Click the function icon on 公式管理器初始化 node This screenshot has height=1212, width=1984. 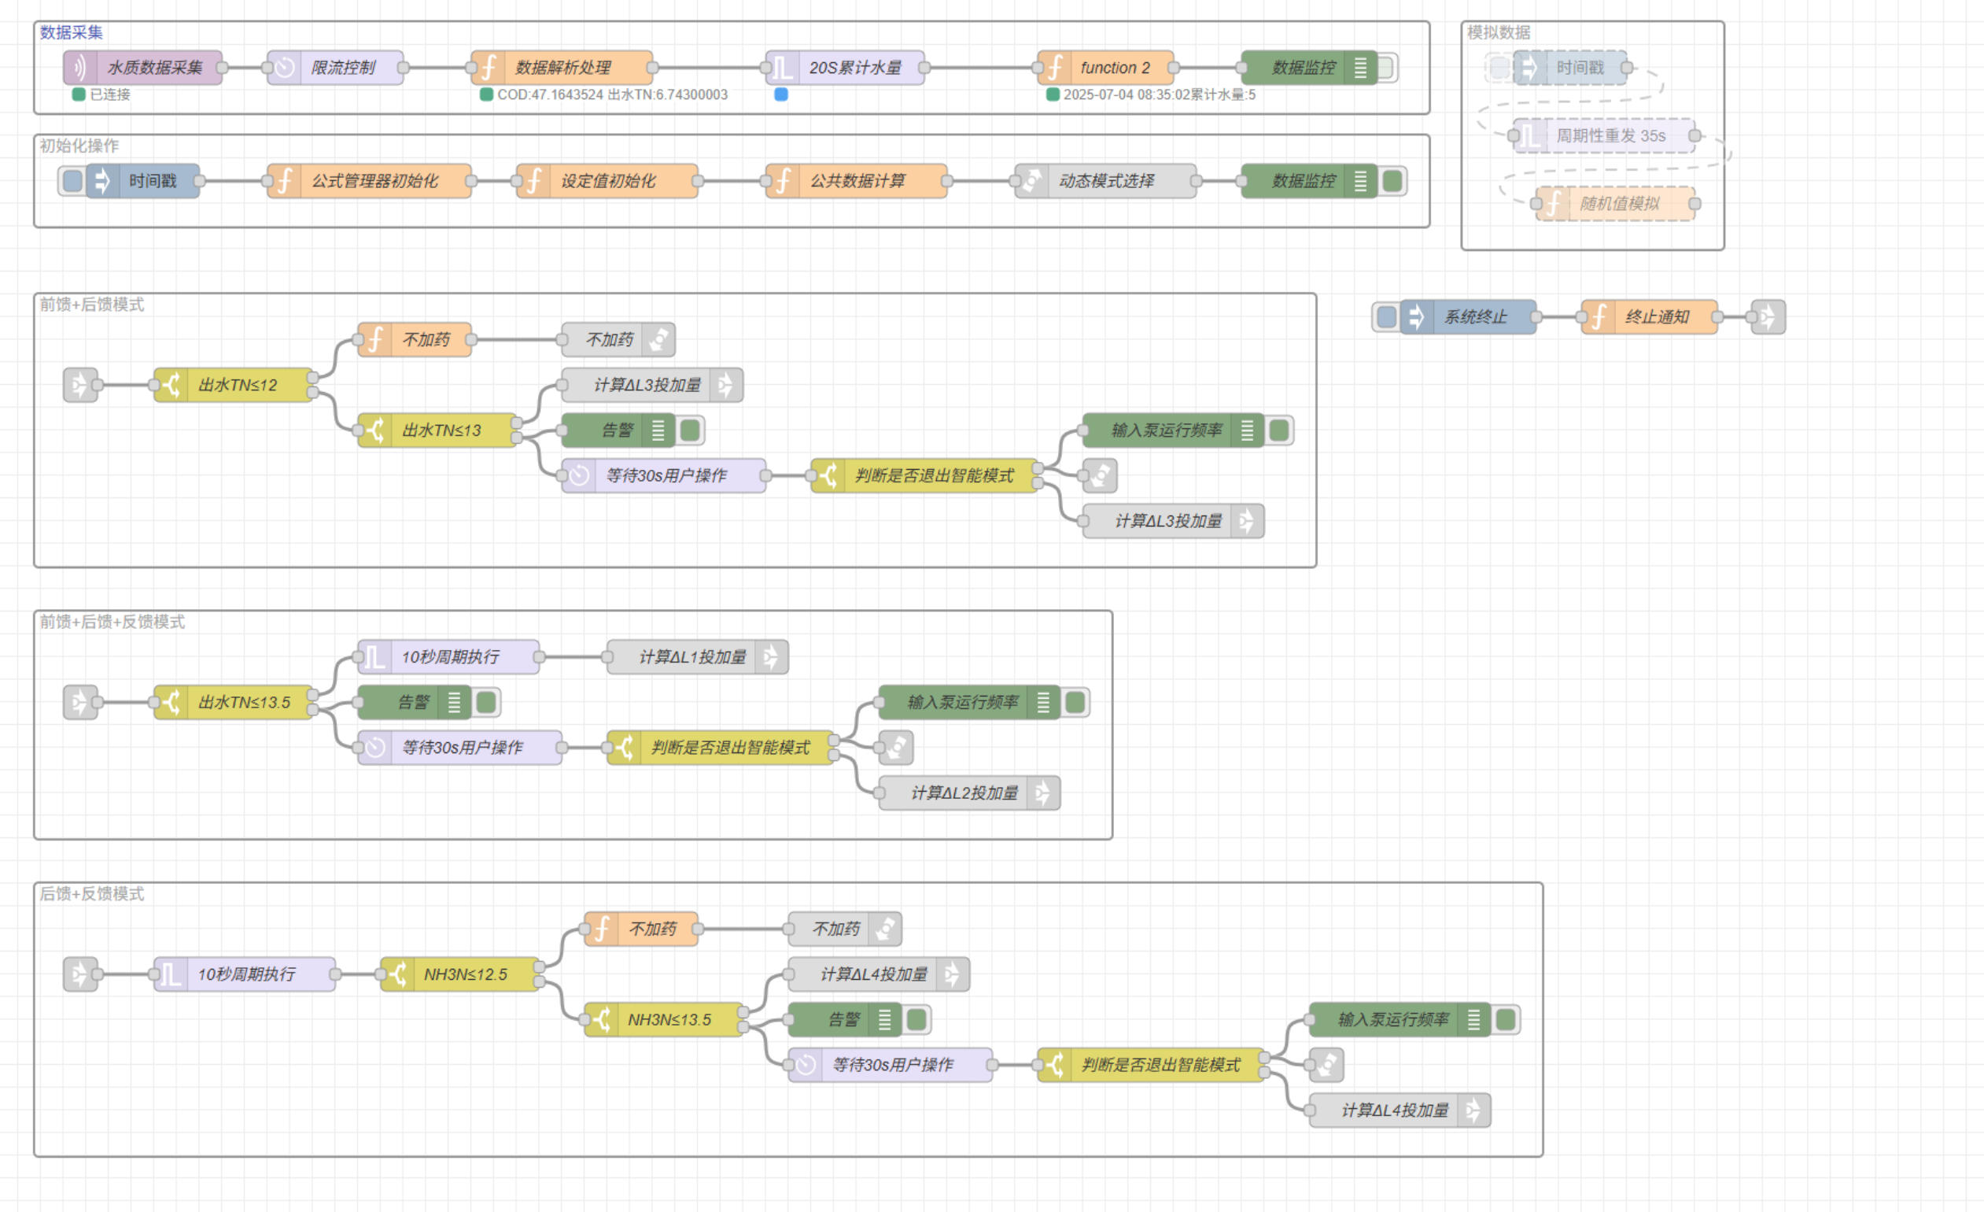[284, 181]
